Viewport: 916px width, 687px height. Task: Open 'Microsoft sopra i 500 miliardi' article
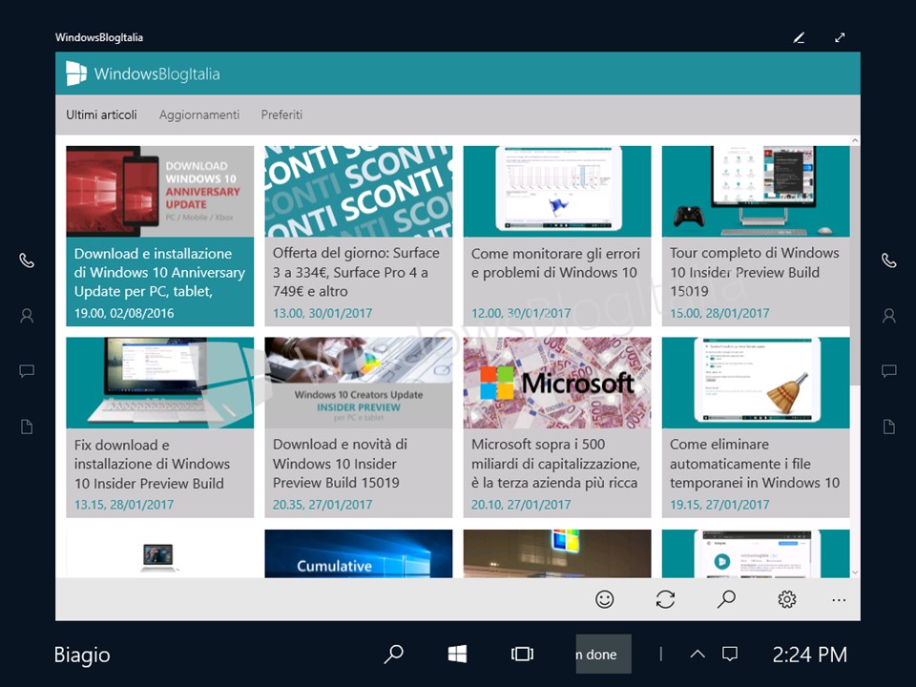point(557,427)
